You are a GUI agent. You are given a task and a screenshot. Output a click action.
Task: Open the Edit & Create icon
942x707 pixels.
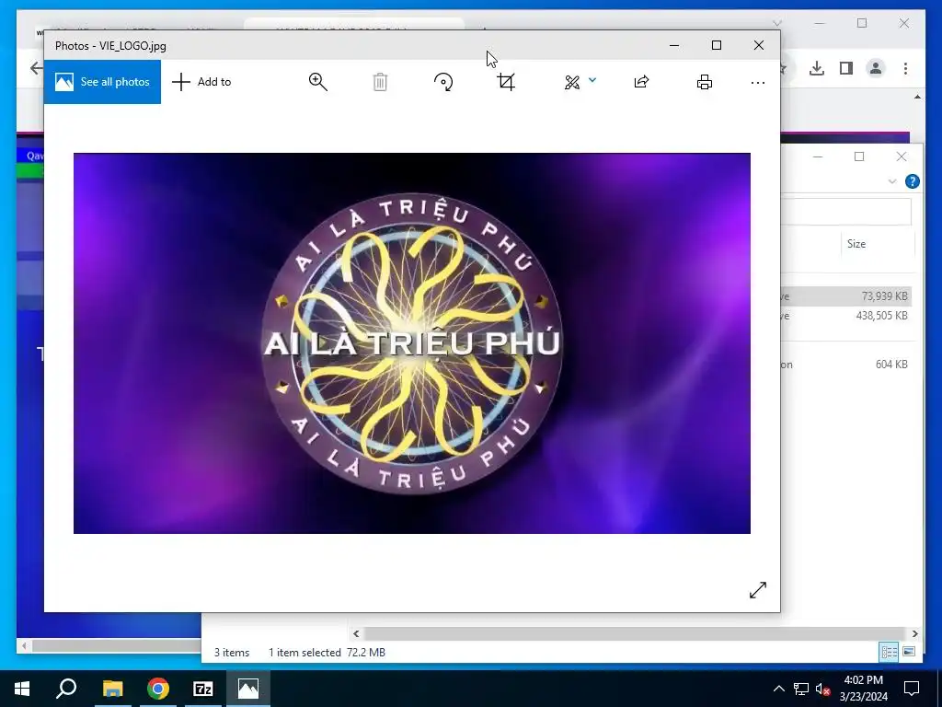[572, 82]
